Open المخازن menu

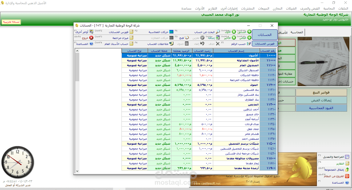[x=278, y=9]
